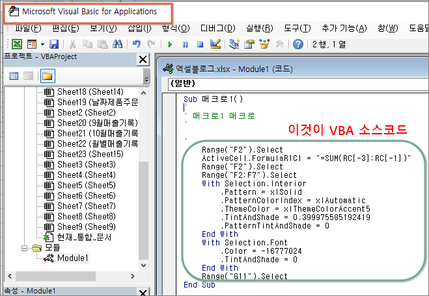
Task: Select 현재_통합_문서 in project tree
Action: pyautogui.click(x=84, y=237)
